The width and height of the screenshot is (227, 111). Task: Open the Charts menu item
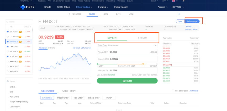47,7
